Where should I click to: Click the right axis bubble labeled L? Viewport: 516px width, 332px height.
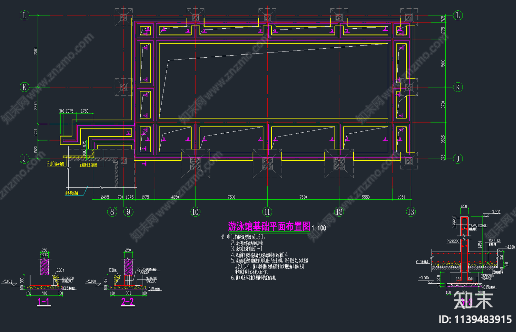pos(458,15)
